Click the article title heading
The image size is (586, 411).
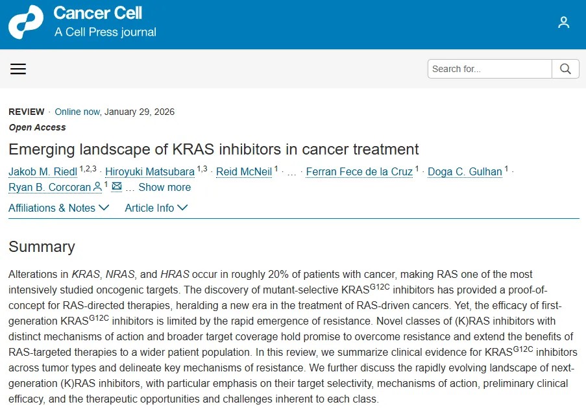[214, 149]
